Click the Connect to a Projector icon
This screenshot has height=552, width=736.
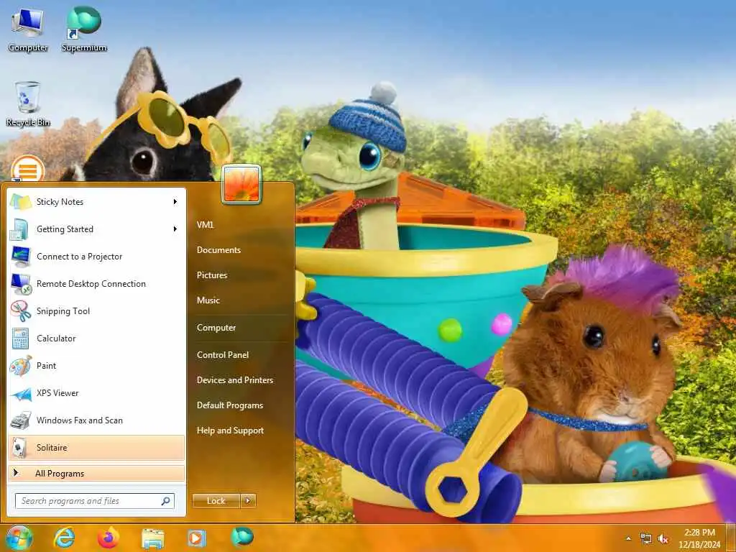[x=21, y=257]
